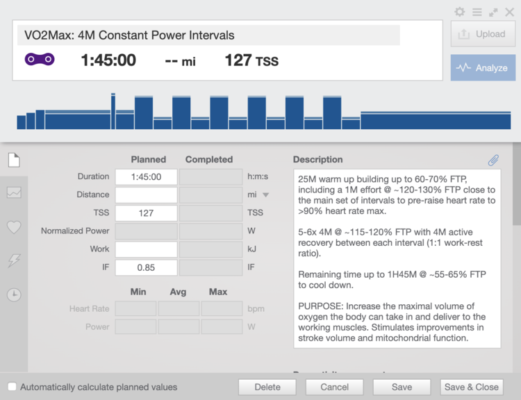Close the workout dialog with the X
This screenshot has height=400, width=521.
tap(509, 12)
